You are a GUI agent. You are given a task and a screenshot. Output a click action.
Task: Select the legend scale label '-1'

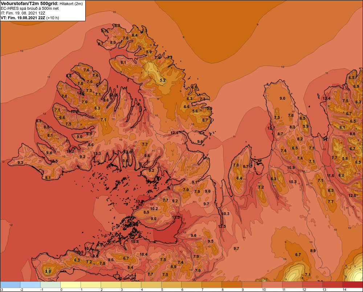pos(42,290)
